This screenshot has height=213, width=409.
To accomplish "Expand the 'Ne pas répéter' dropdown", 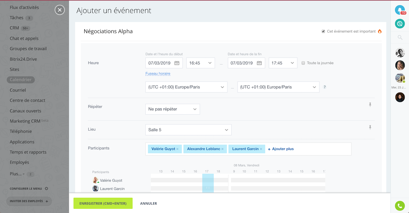I will click(x=172, y=109).
